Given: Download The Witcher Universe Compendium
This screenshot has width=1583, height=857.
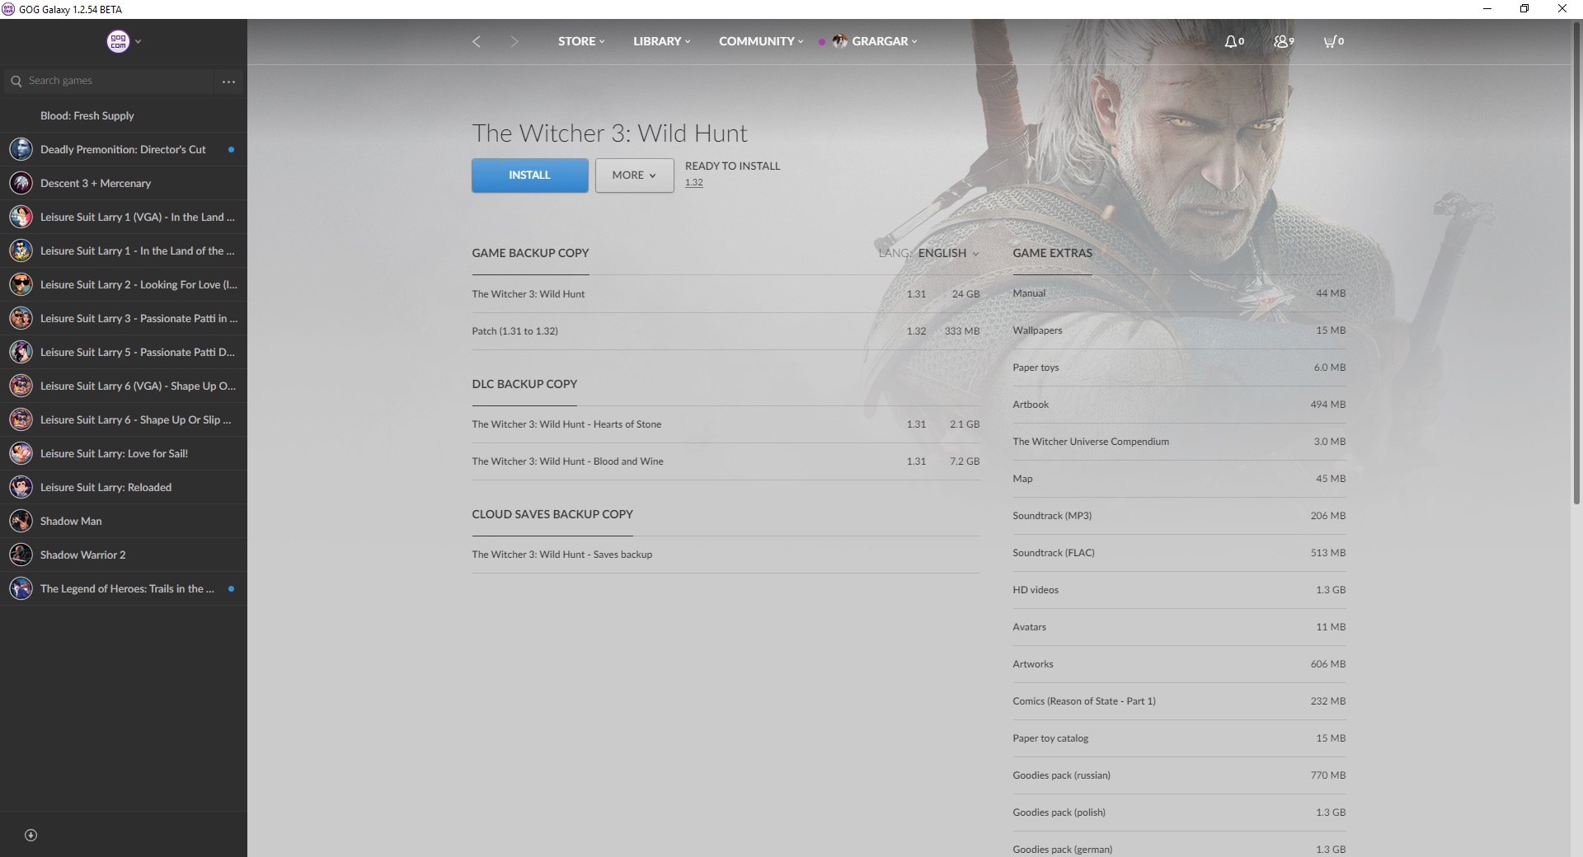Looking at the screenshot, I should 1179,442.
